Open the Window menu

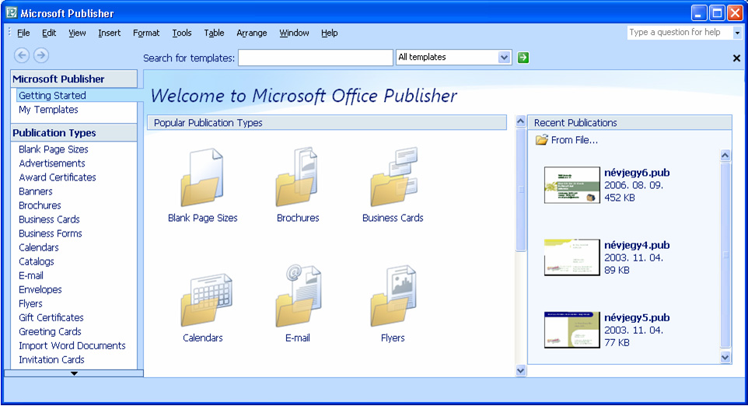pyautogui.click(x=294, y=33)
